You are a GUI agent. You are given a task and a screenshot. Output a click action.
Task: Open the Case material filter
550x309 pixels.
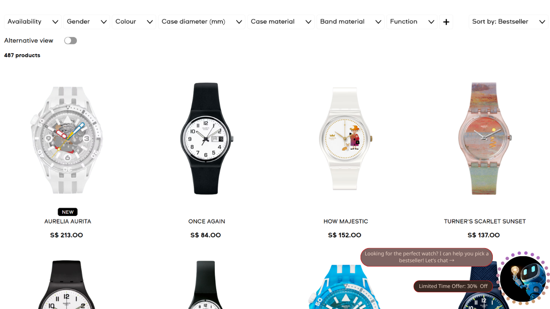pos(281,21)
